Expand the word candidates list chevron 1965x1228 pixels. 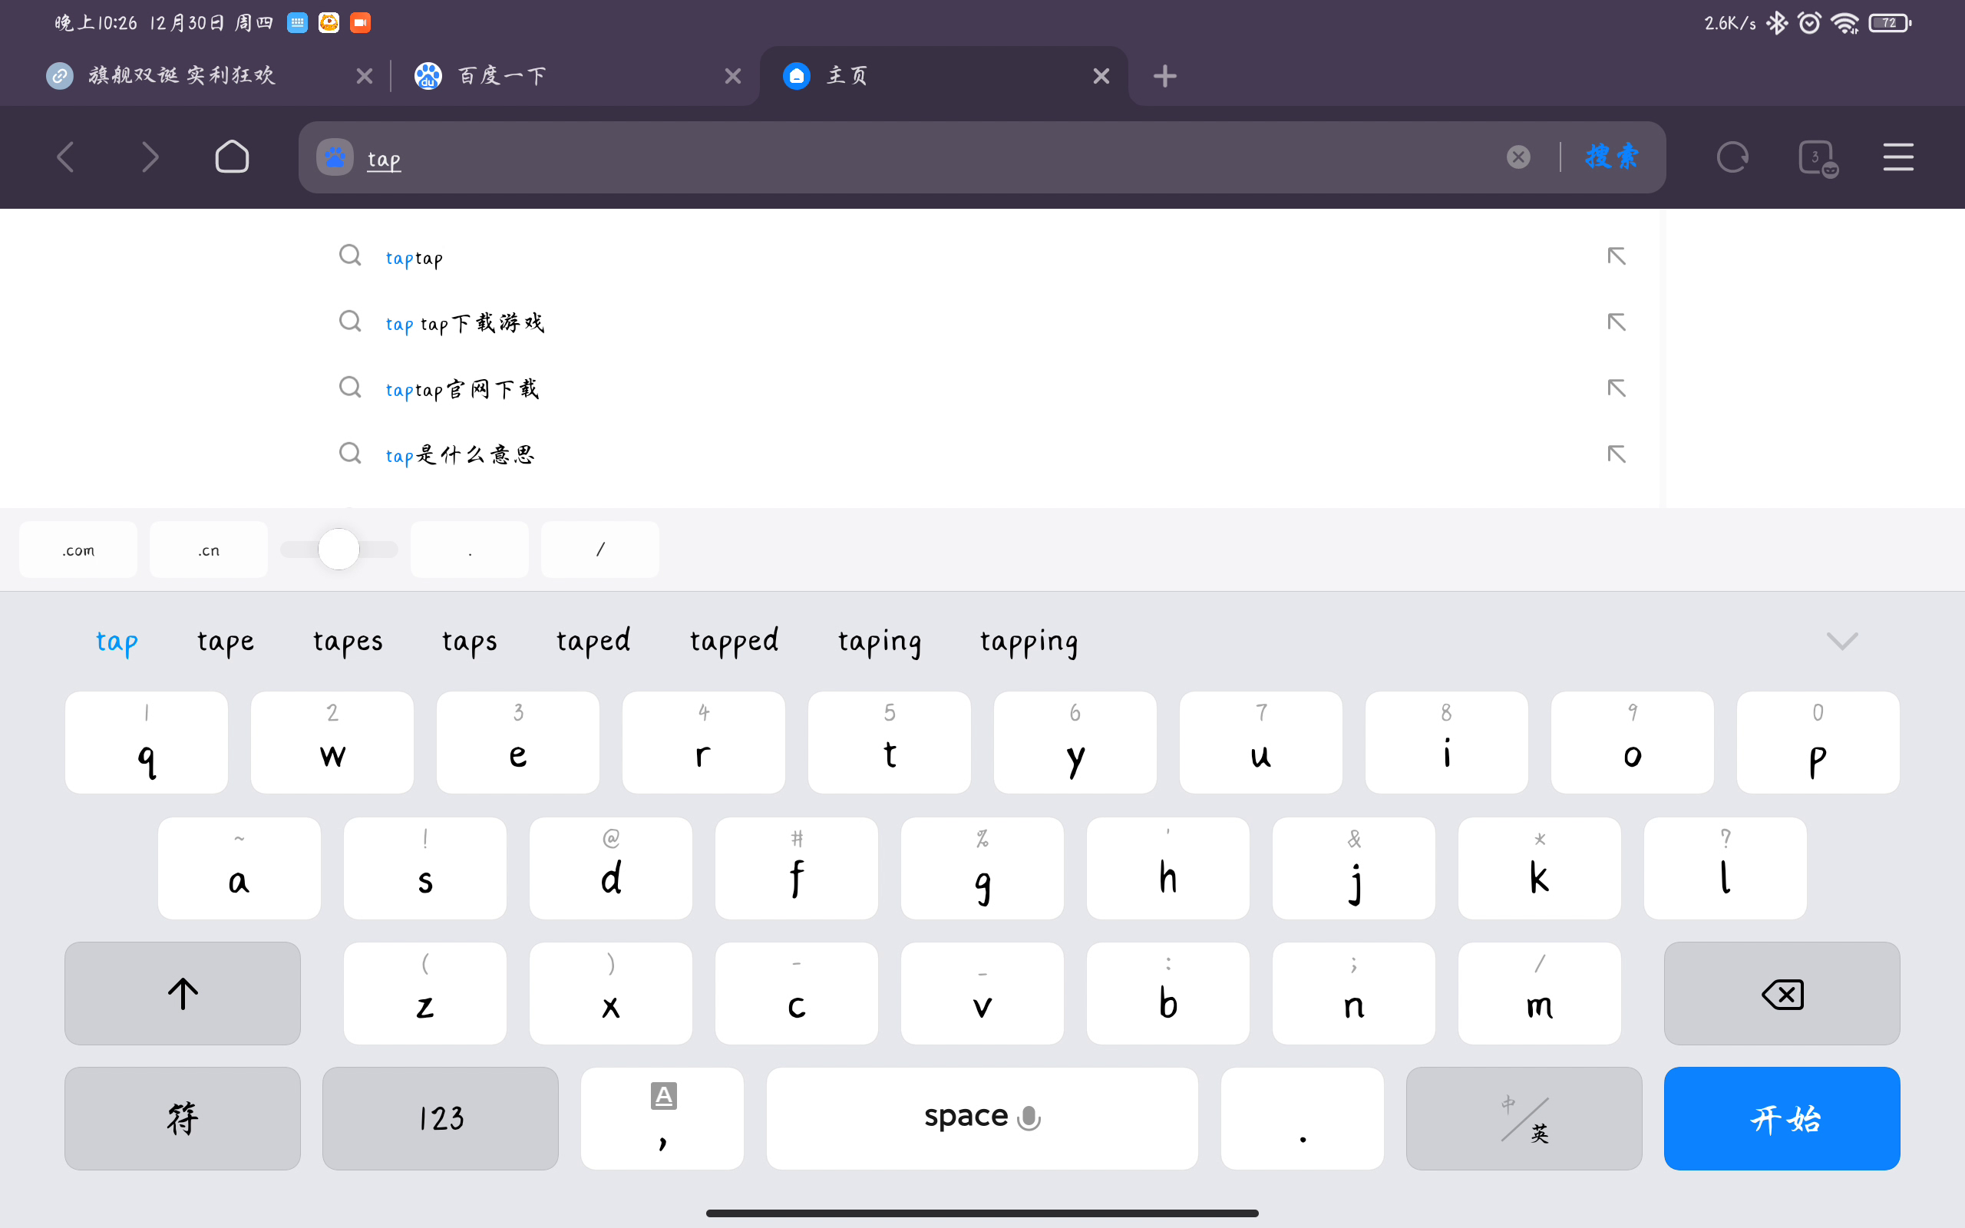[x=1841, y=642]
